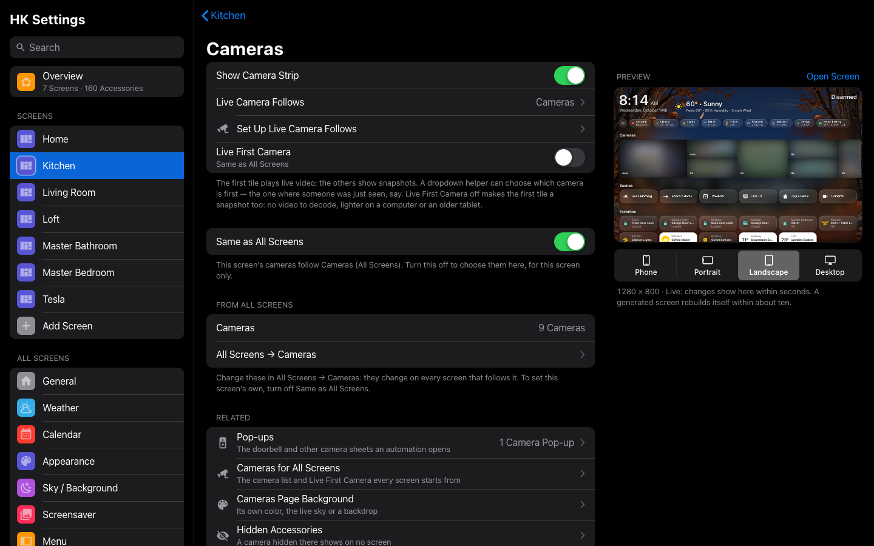Image resolution: width=874 pixels, height=546 pixels.
Task: Click the Hidden Accessories crossed-eye icon
Action: (x=223, y=536)
